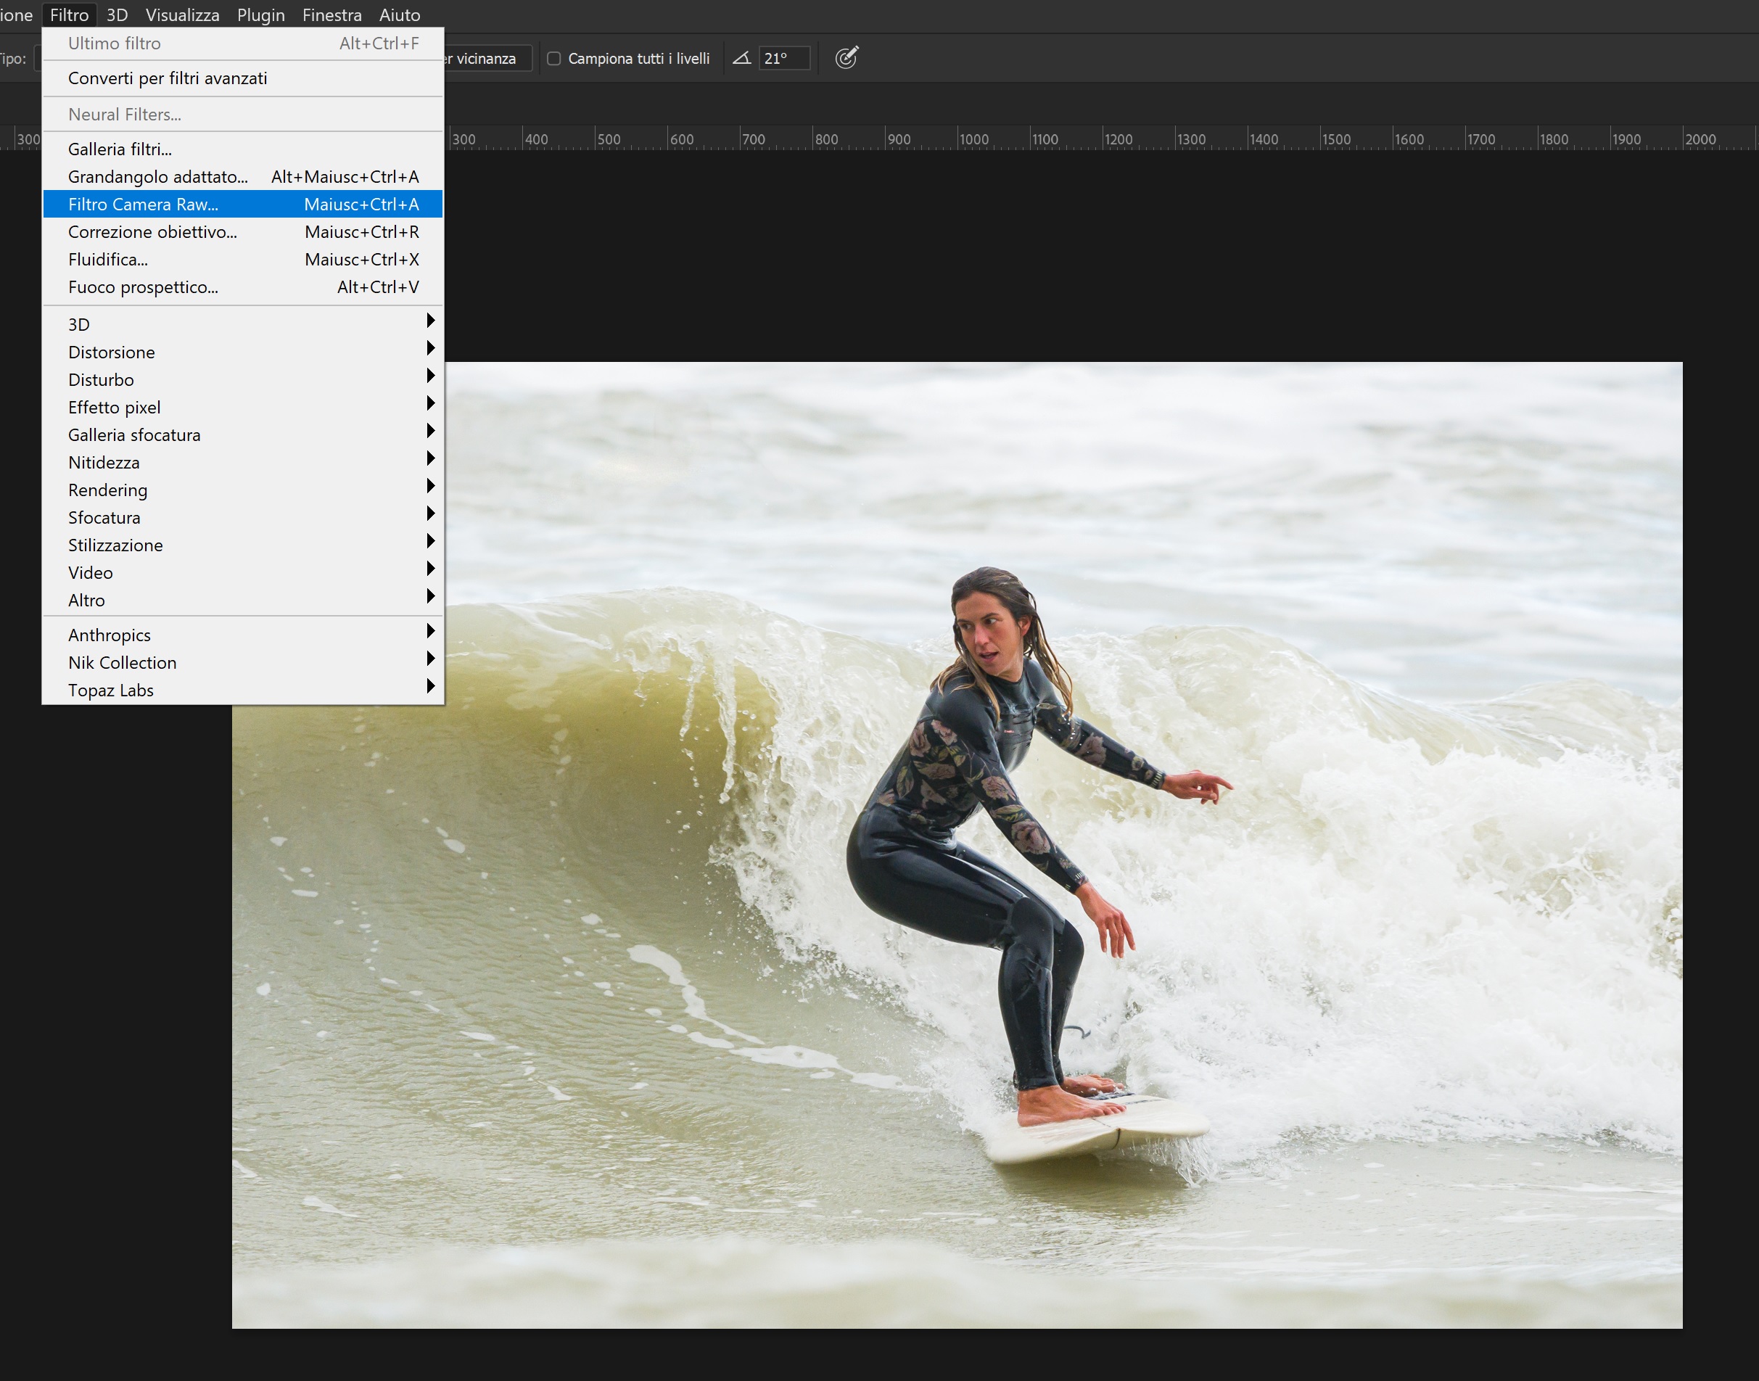Expand the Rendering submenu
The height and width of the screenshot is (1381, 1759).
[242, 490]
